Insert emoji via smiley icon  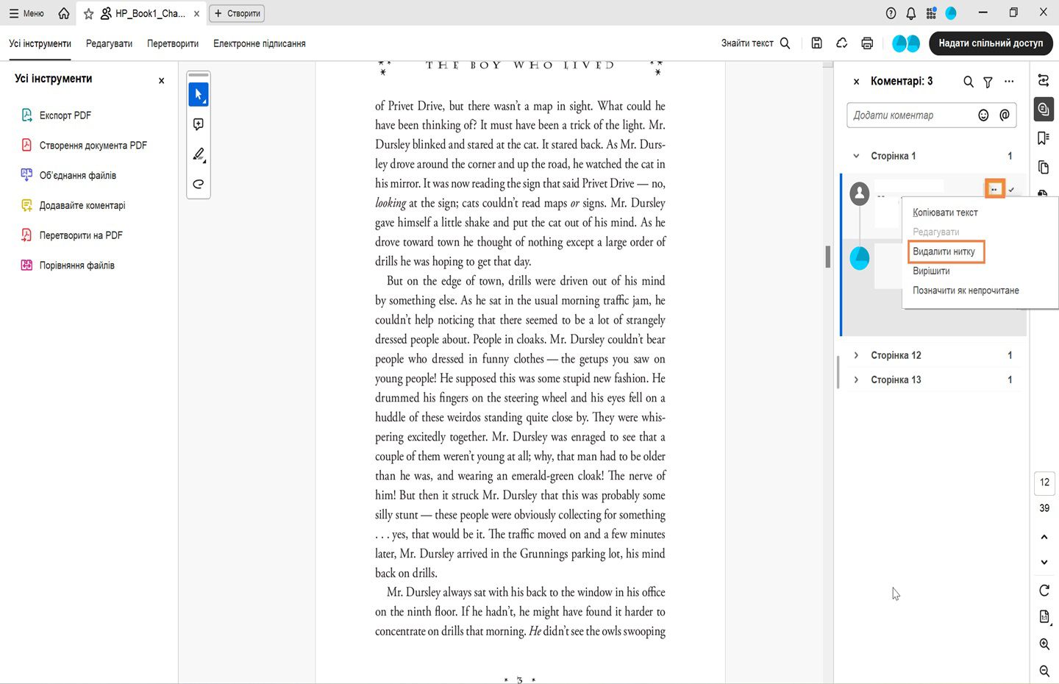click(x=983, y=115)
